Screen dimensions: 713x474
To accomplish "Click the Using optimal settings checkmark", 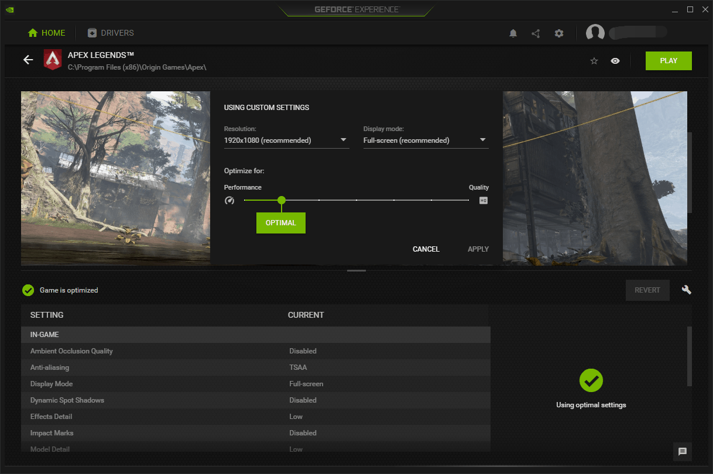I will [591, 380].
